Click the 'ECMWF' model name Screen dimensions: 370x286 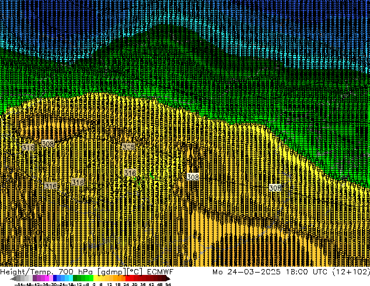[x=160, y=272]
